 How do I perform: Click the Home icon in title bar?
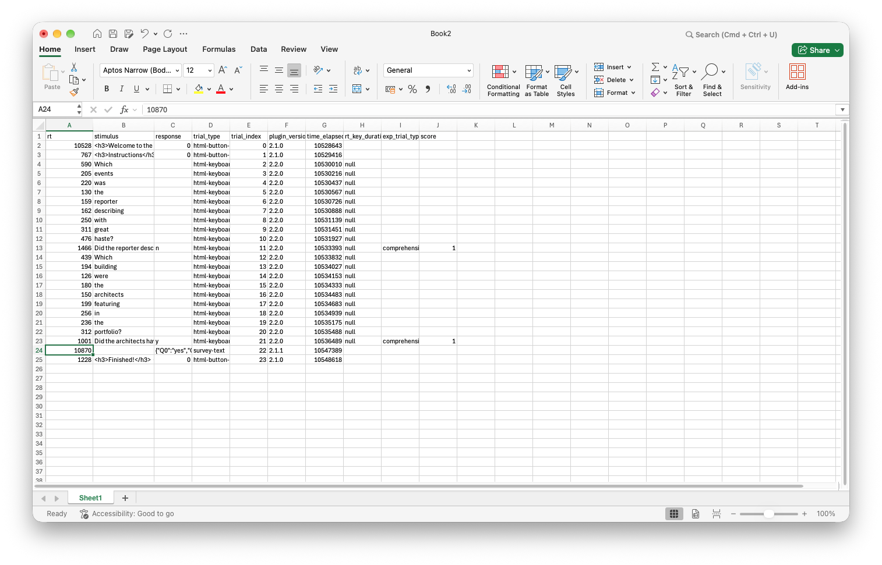click(97, 34)
